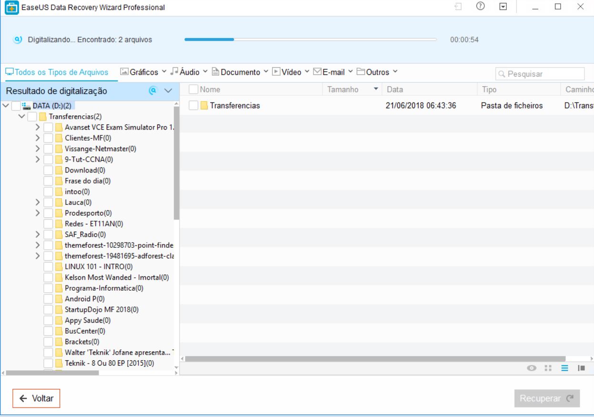Click the tree panel horizontal scrollbar

tap(52, 373)
